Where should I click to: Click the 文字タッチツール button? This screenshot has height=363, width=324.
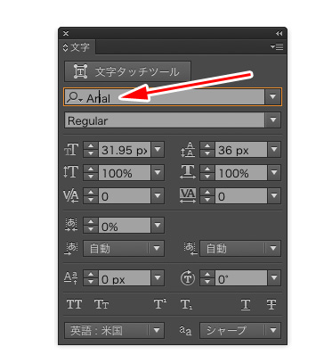[127, 71]
